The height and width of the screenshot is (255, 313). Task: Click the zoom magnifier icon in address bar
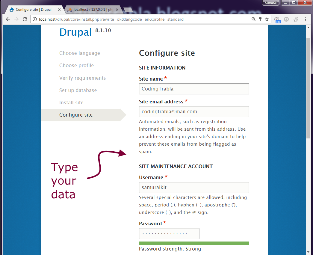tap(253, 19)
